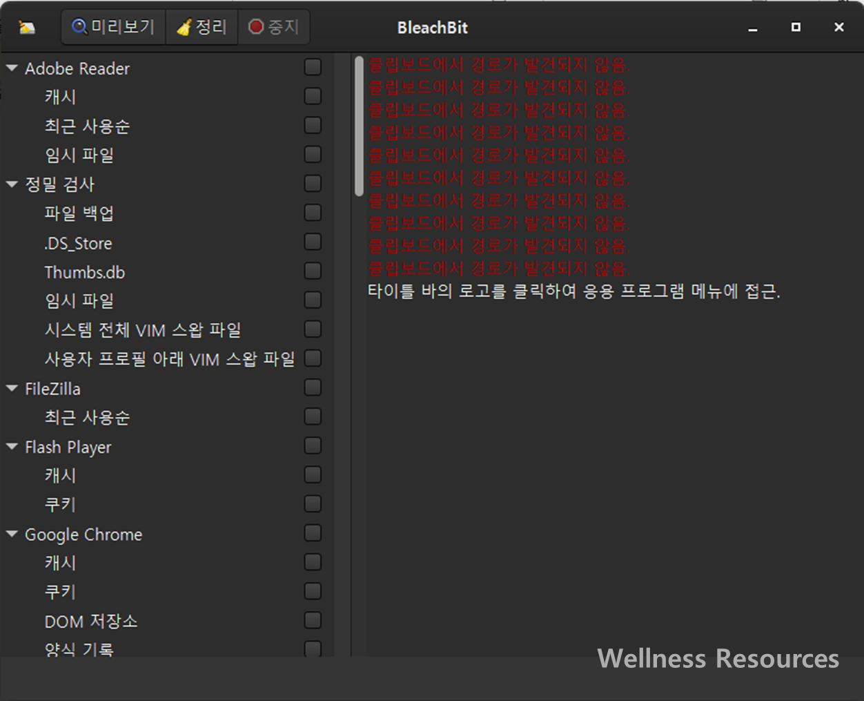Select the 파일 백업 item
Viewport: 864px width, 701px height.
pos(79,213)
